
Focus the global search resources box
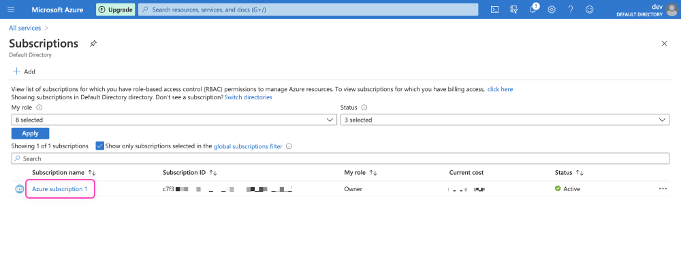(308, 10)
